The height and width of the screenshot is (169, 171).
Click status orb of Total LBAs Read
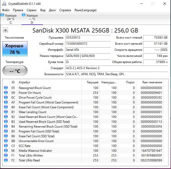(x=6, y=160)
